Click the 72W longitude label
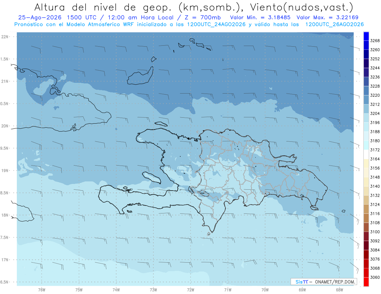 (190, 290)
